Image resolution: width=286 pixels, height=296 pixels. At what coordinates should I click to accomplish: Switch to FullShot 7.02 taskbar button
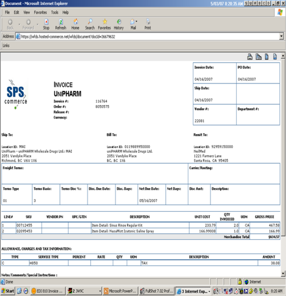click(157, 291)
